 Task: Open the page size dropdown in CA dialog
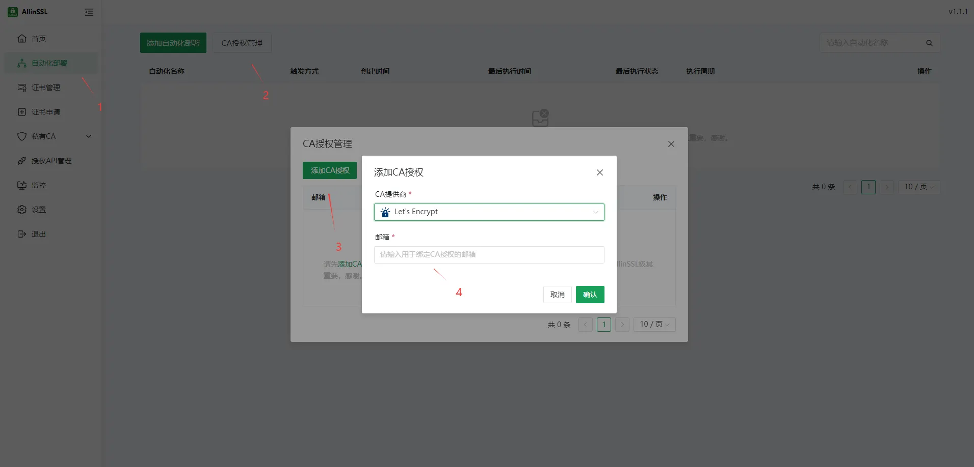coord(654,325)
